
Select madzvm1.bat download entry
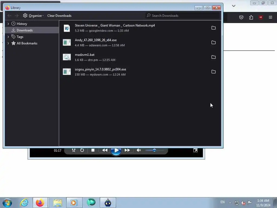pyautogui.click(x=140, y=57)
